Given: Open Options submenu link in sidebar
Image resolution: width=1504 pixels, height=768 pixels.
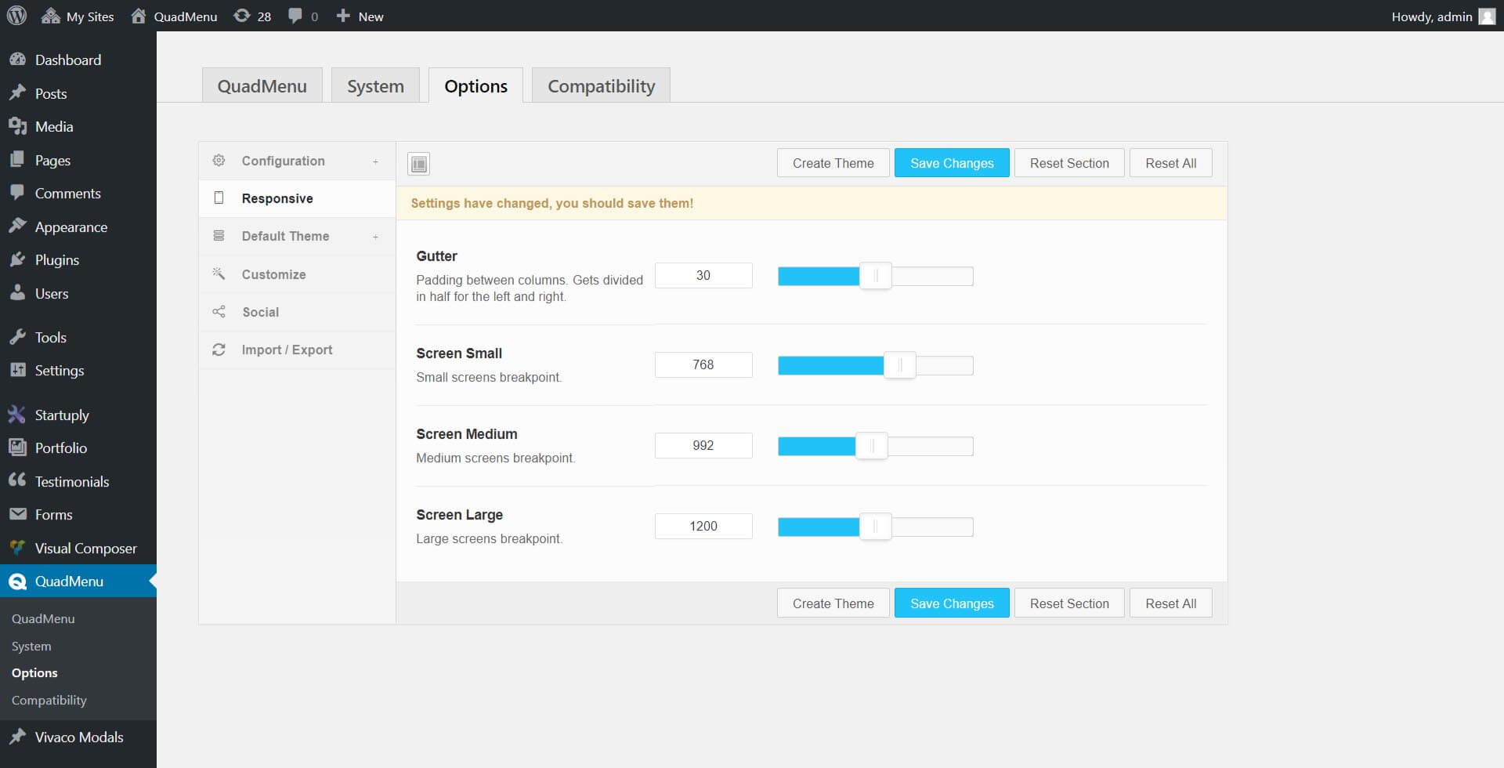Looking at the screenshot, I should click(34, 673).
